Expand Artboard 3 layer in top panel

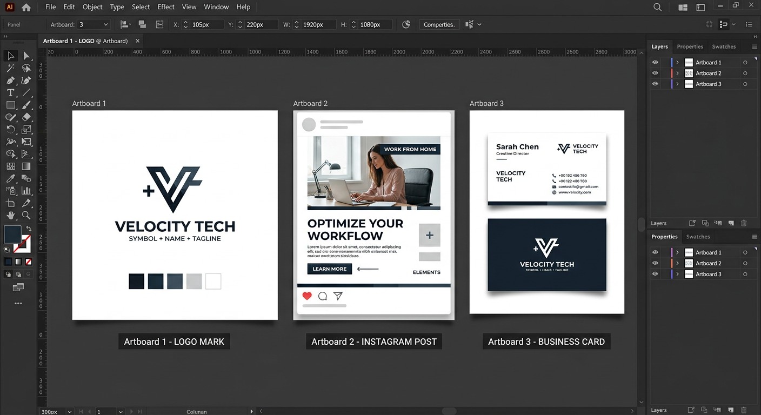pos(677,84)
